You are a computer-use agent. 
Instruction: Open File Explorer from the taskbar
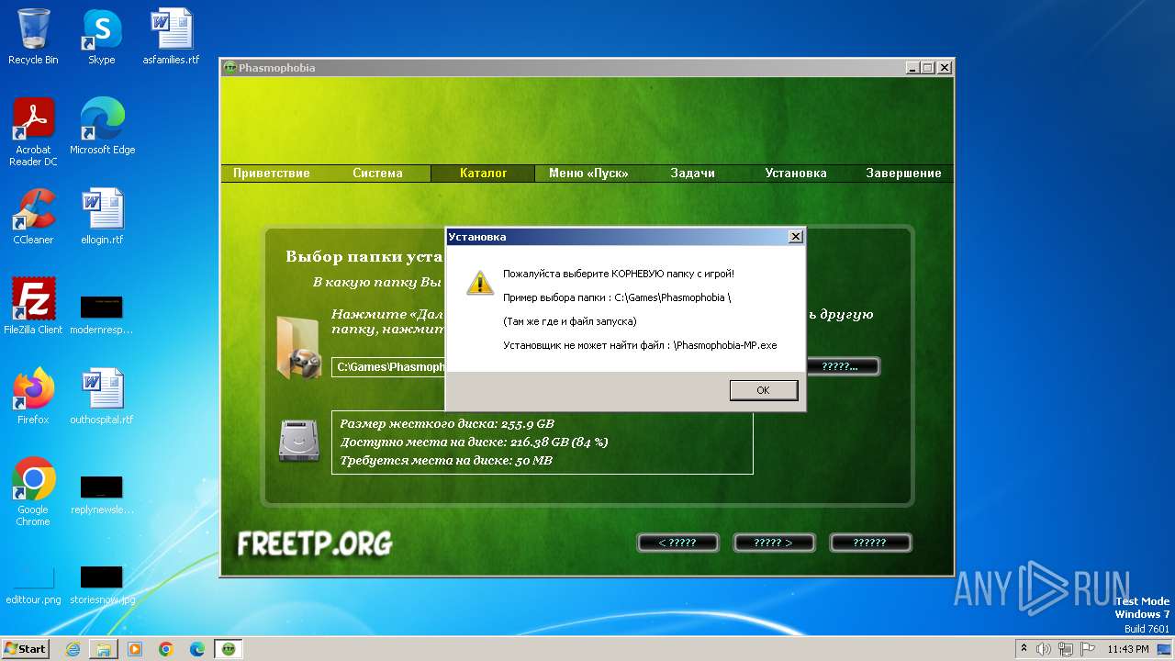coord(104,649)
